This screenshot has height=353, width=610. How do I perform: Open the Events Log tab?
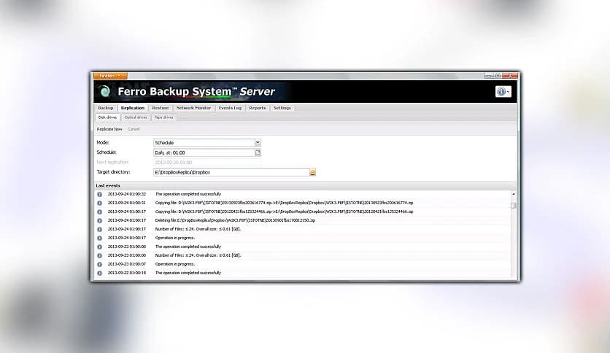(x=230, y=108)
